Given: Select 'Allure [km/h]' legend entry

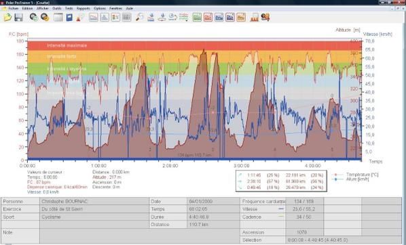Looking at the screenshot, I should pos(357,179).
